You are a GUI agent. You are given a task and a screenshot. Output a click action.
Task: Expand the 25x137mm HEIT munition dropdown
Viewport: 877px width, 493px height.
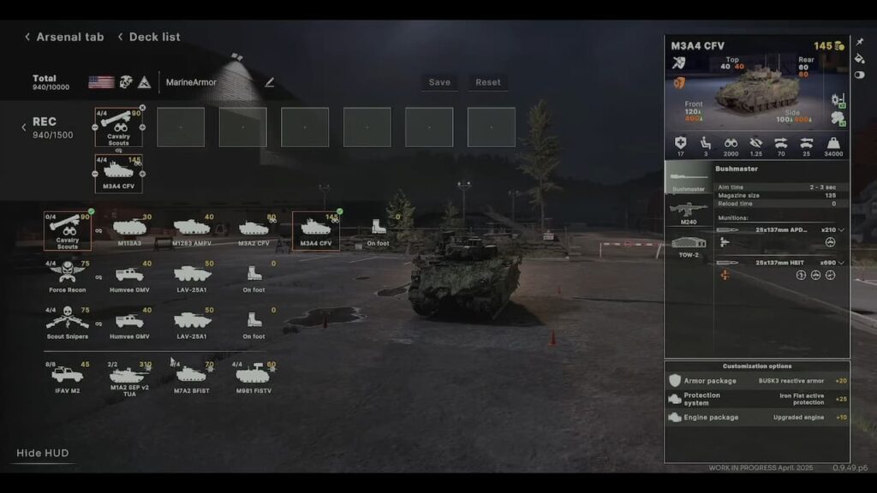click(x=841, y=262)
